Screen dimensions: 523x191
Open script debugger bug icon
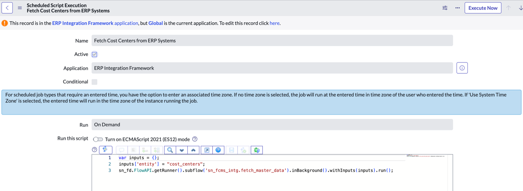tap(256, 150)
